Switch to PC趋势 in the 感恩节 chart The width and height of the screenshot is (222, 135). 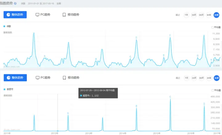[43, 78]
